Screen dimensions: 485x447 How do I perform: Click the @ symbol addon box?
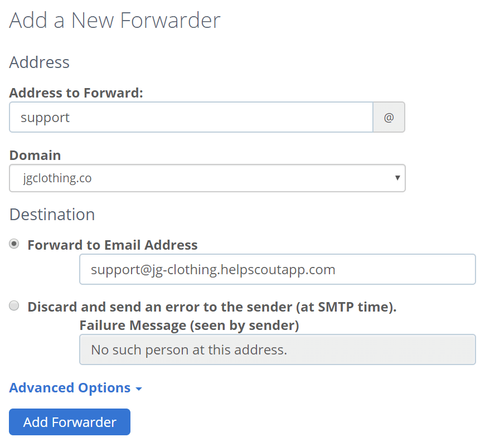coord(389,117)
